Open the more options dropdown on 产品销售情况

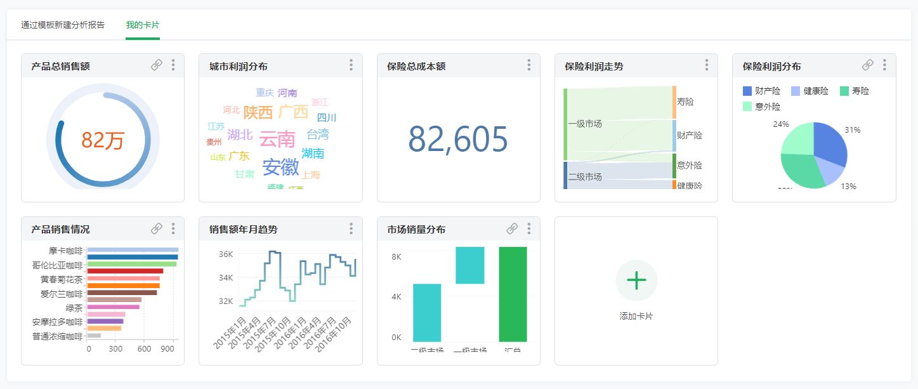pyautogui.click(x=173, y=228)
